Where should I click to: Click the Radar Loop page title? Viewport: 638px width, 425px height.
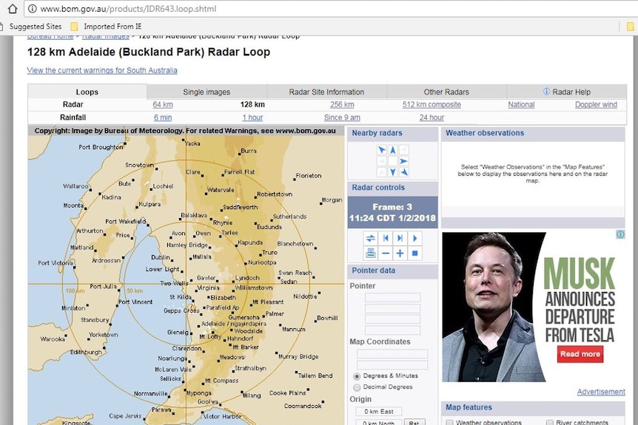click(149, 52)
